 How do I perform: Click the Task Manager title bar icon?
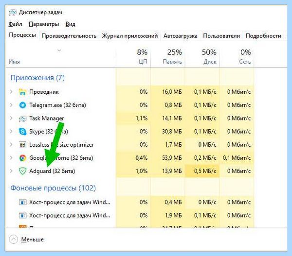pos(13,13)
